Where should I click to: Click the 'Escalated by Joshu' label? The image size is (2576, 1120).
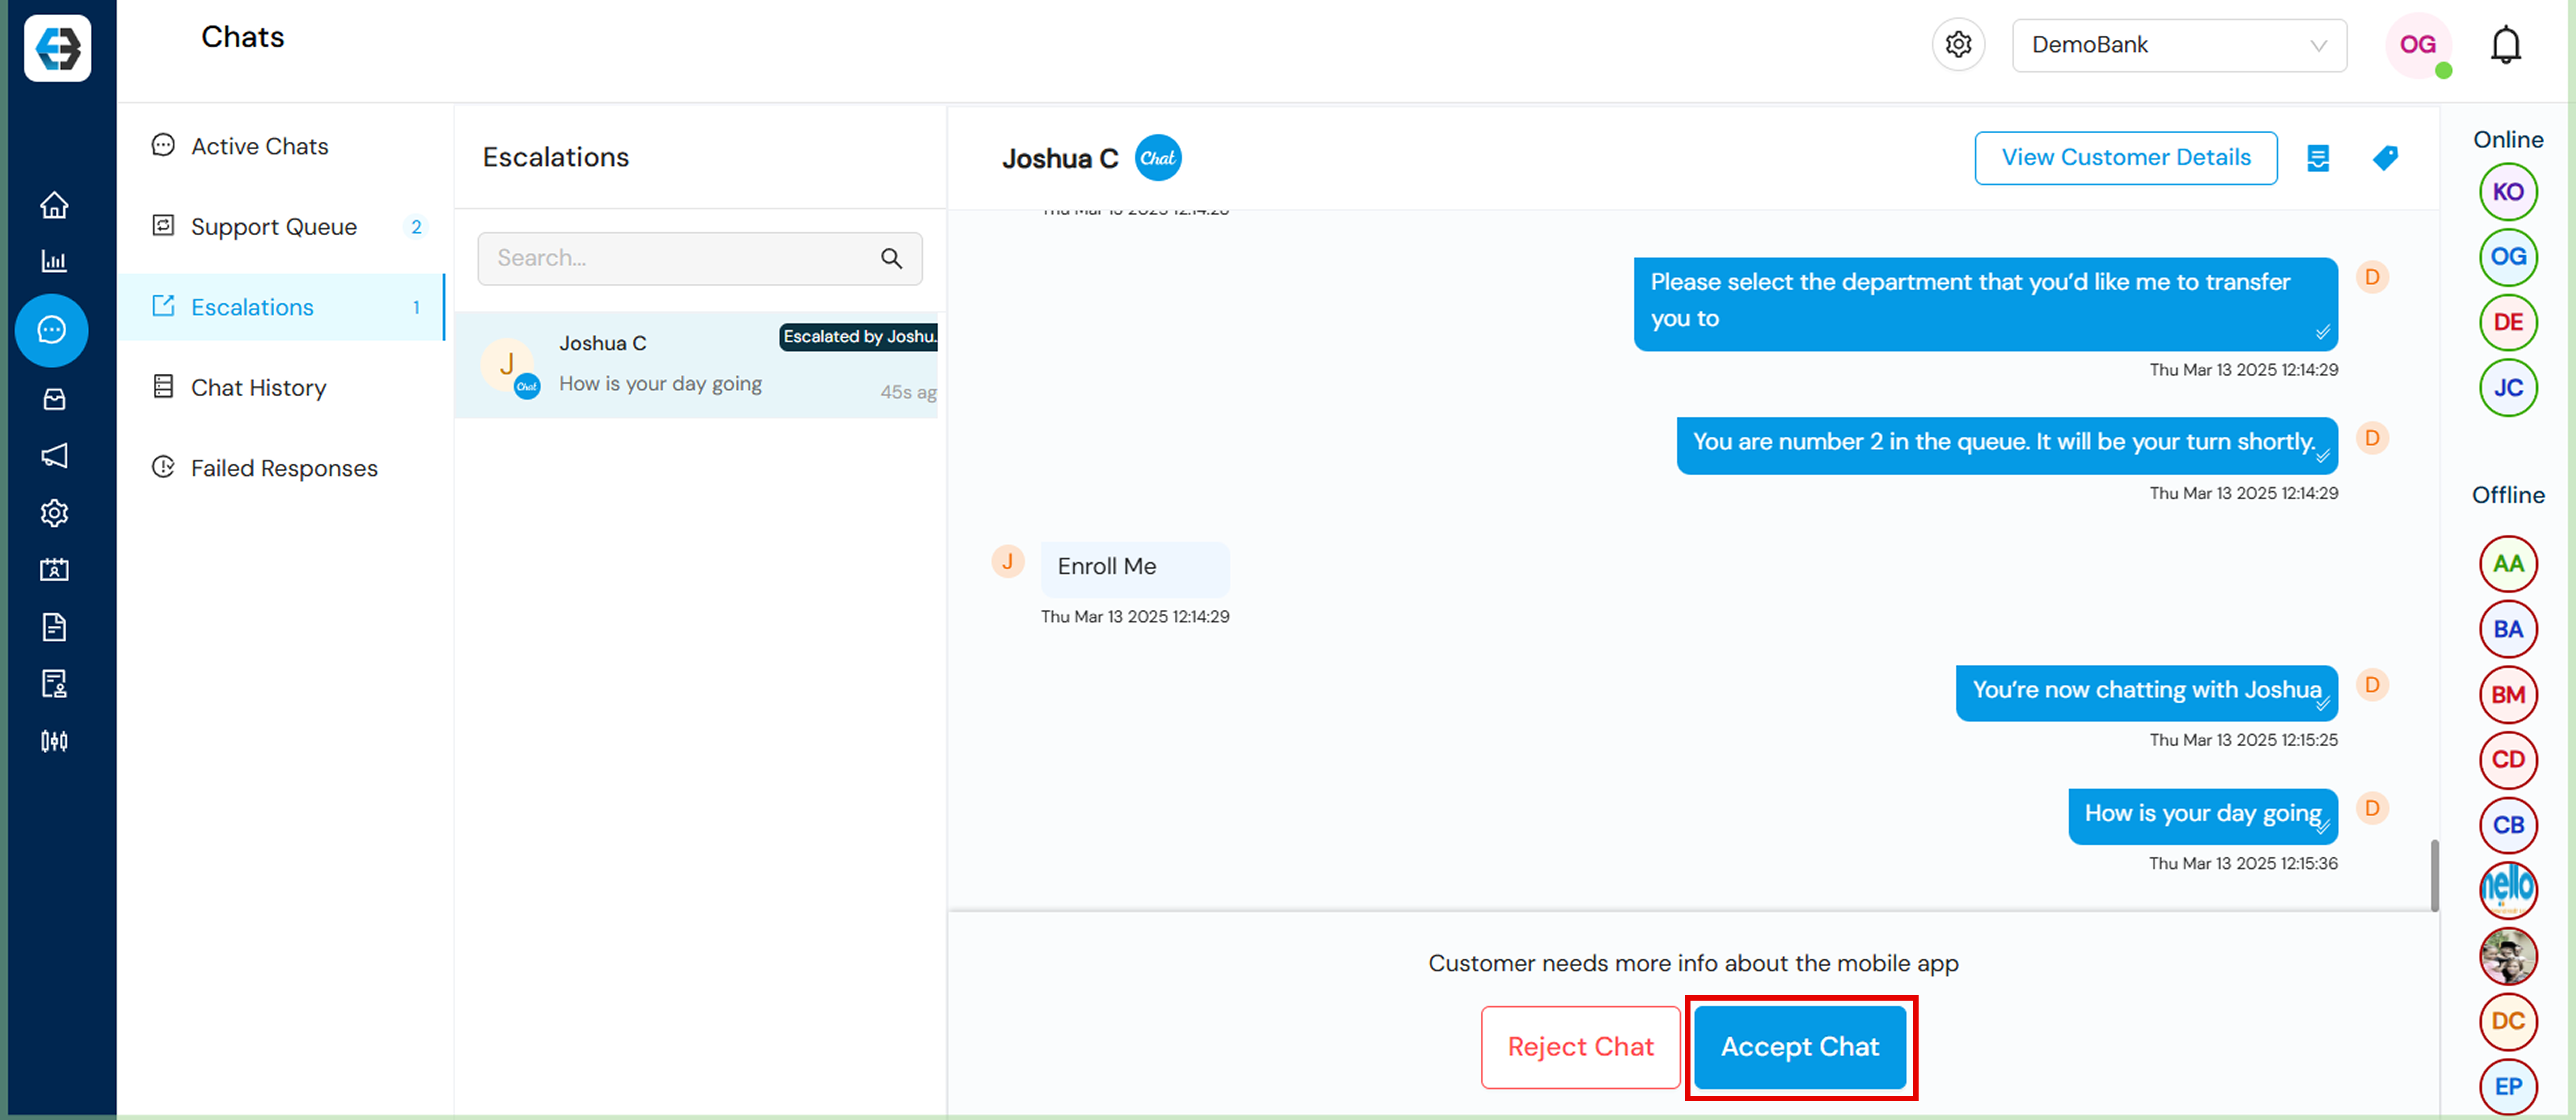(859, 337)
